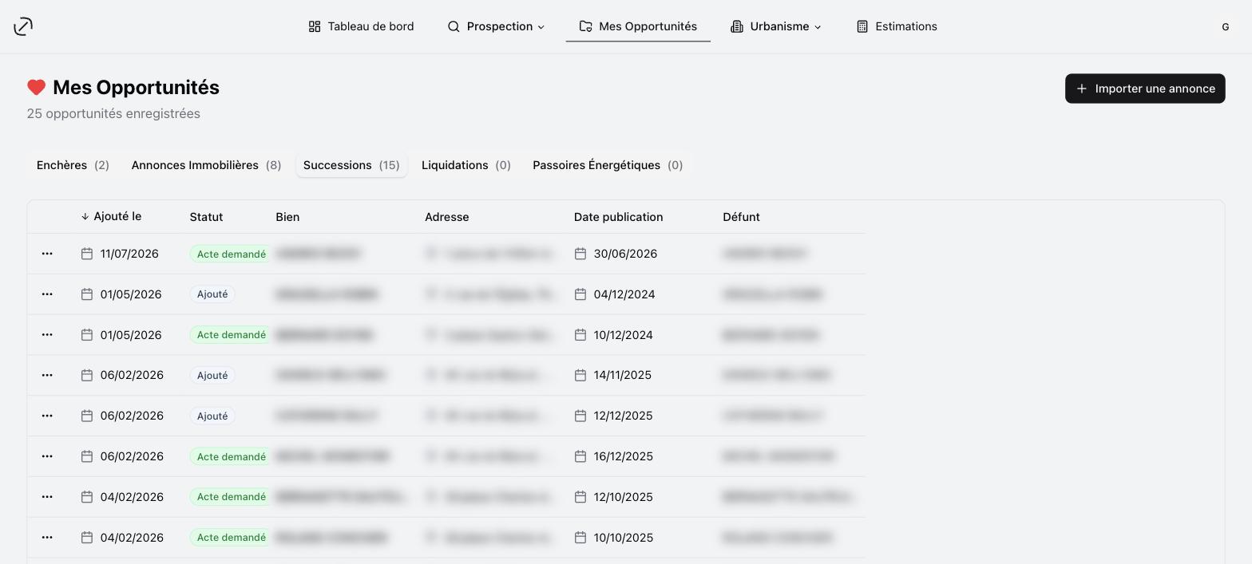This screenshot has width=1252, height=564.
Task: Click calendar icon beside 12/12/2025
Action: point(580,416)
